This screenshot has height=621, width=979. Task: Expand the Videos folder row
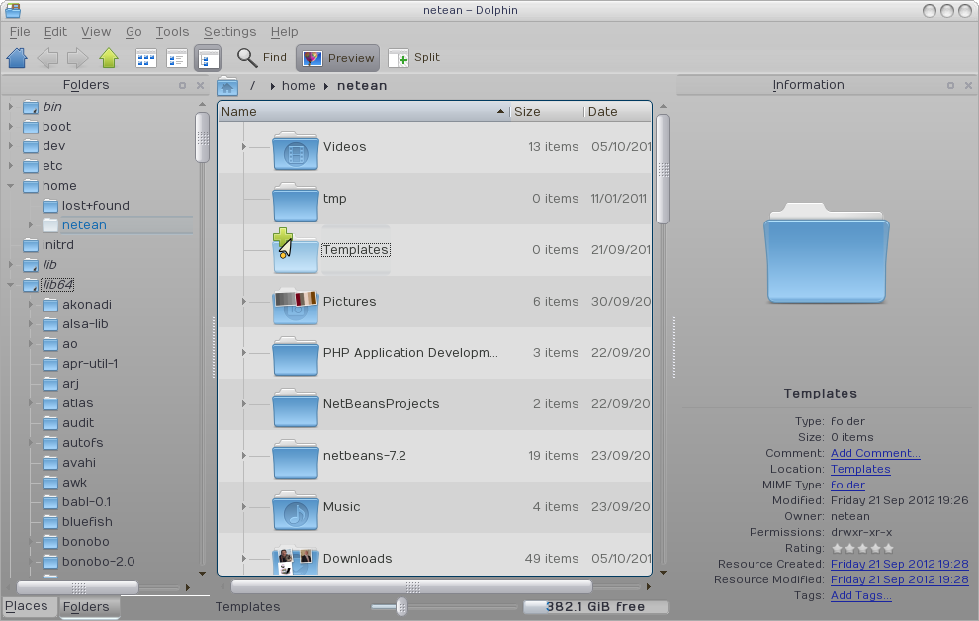[x=244, y=147]
